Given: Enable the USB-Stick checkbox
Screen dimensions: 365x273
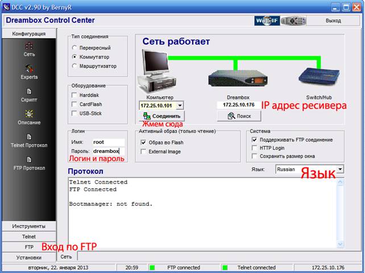Looking at the screenshot, I should pyautogui.click(x=74, y=113).
